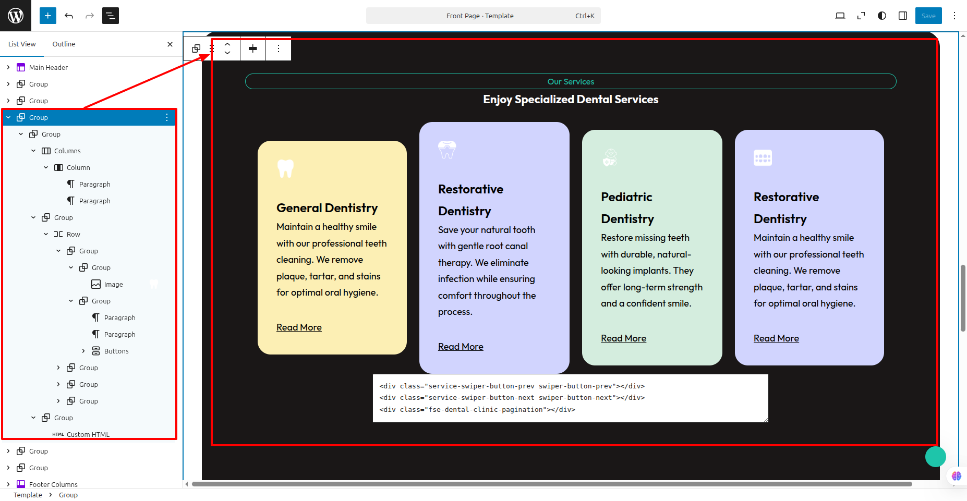Click the block toolbar Group icon
This screenshot has width=967, height=501.
pos(196,48)
